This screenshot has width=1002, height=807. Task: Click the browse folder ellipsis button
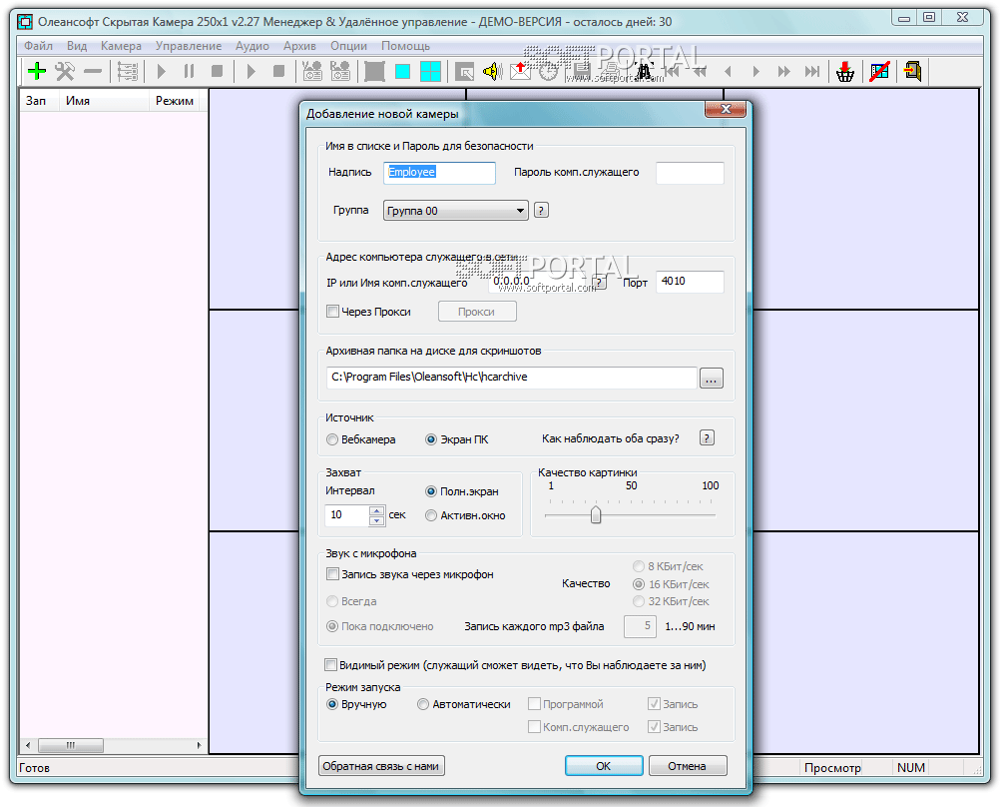click(x=712, y=378)
